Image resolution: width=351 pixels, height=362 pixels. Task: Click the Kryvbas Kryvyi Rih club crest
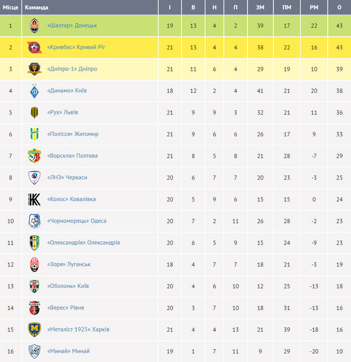coord(34,47)
